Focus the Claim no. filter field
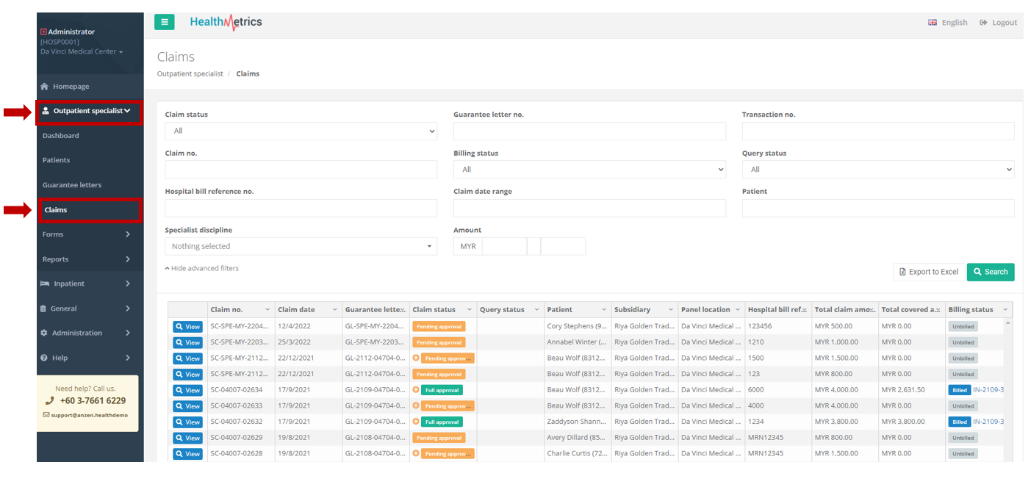1031x487 pixels. click(x=301, y=170)
